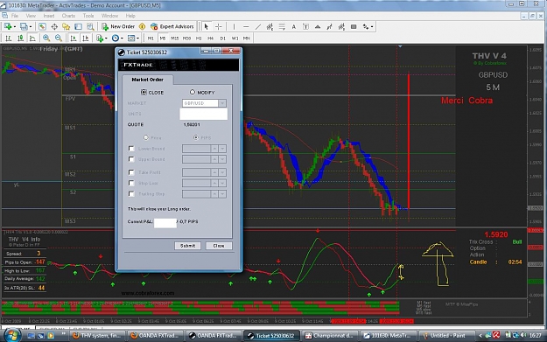The height and width of the screenshot is (342, 547).
Task: Switch to Championnat taskbar button
Action: [330, 335]
